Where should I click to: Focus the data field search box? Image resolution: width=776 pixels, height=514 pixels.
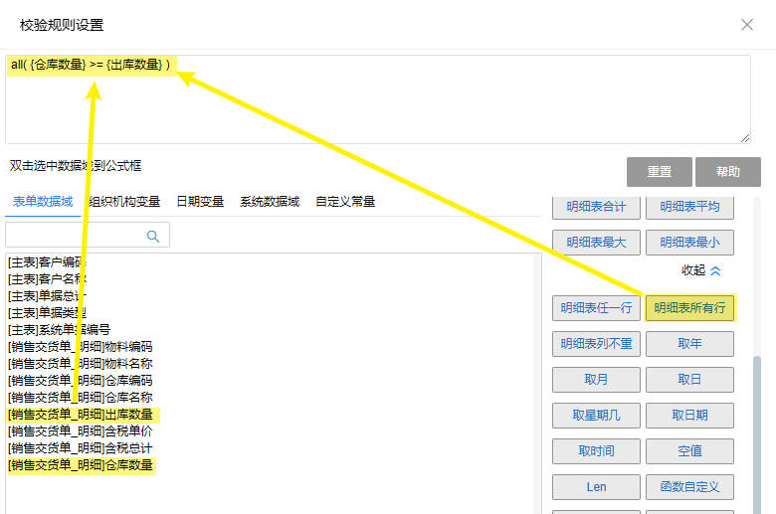point(76,236)
